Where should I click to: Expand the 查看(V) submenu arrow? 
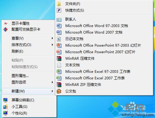click(52, 38)
